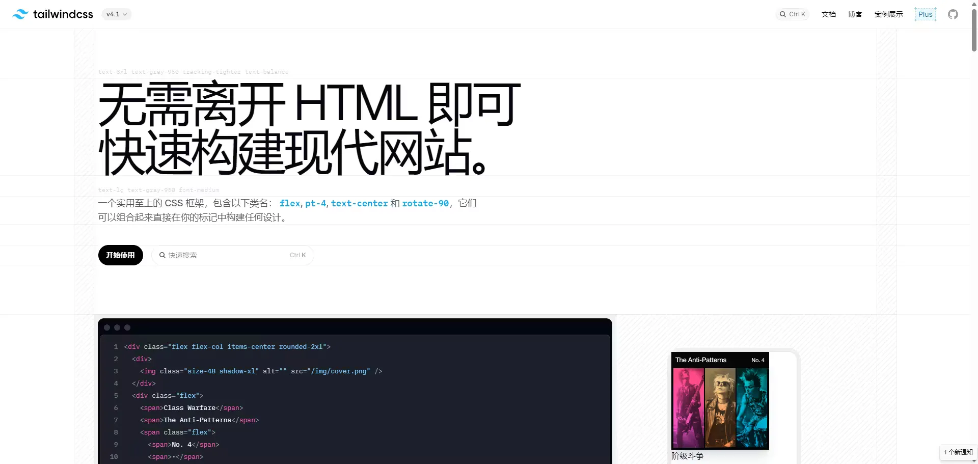The height and width of the screenshot is (464, 978).
Task: Click the Tailwind CSS logo
Action: pyautogui.click(x=52, y=14)
